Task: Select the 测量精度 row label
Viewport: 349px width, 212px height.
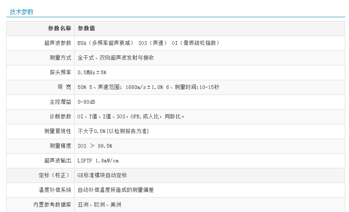Action: [60, 146]
